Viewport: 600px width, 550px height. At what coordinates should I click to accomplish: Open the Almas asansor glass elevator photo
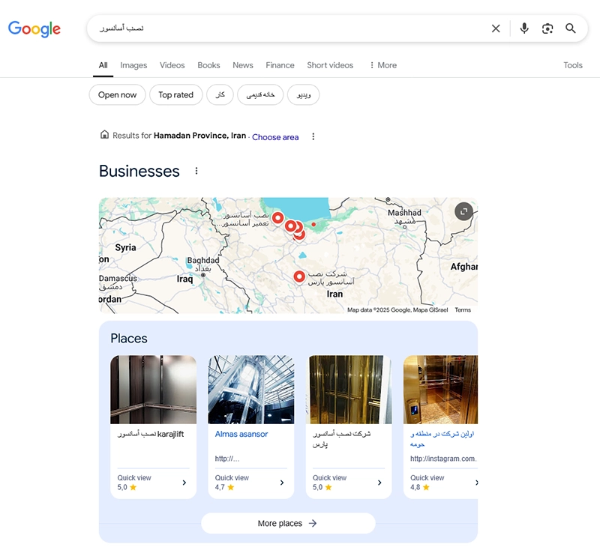pos(251,390)
